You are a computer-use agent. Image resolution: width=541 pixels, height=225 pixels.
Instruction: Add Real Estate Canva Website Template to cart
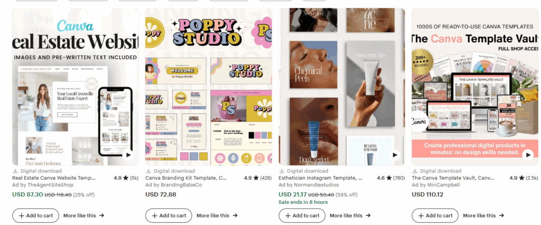(x=35, y=216)
